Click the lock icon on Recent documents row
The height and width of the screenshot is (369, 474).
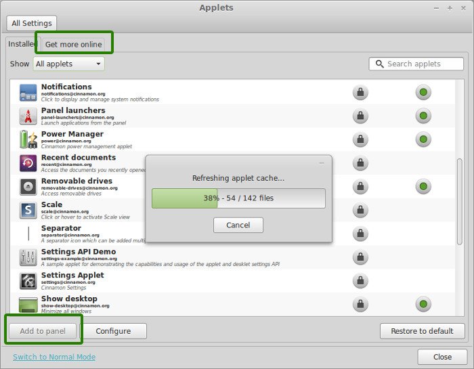point(360,163)
